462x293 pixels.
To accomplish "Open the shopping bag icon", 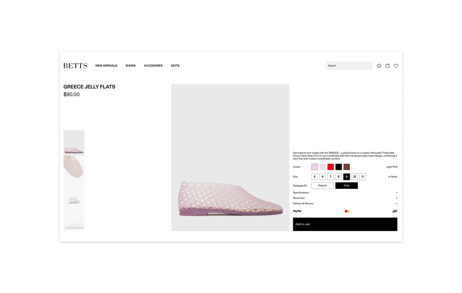I will pos(387,66).
